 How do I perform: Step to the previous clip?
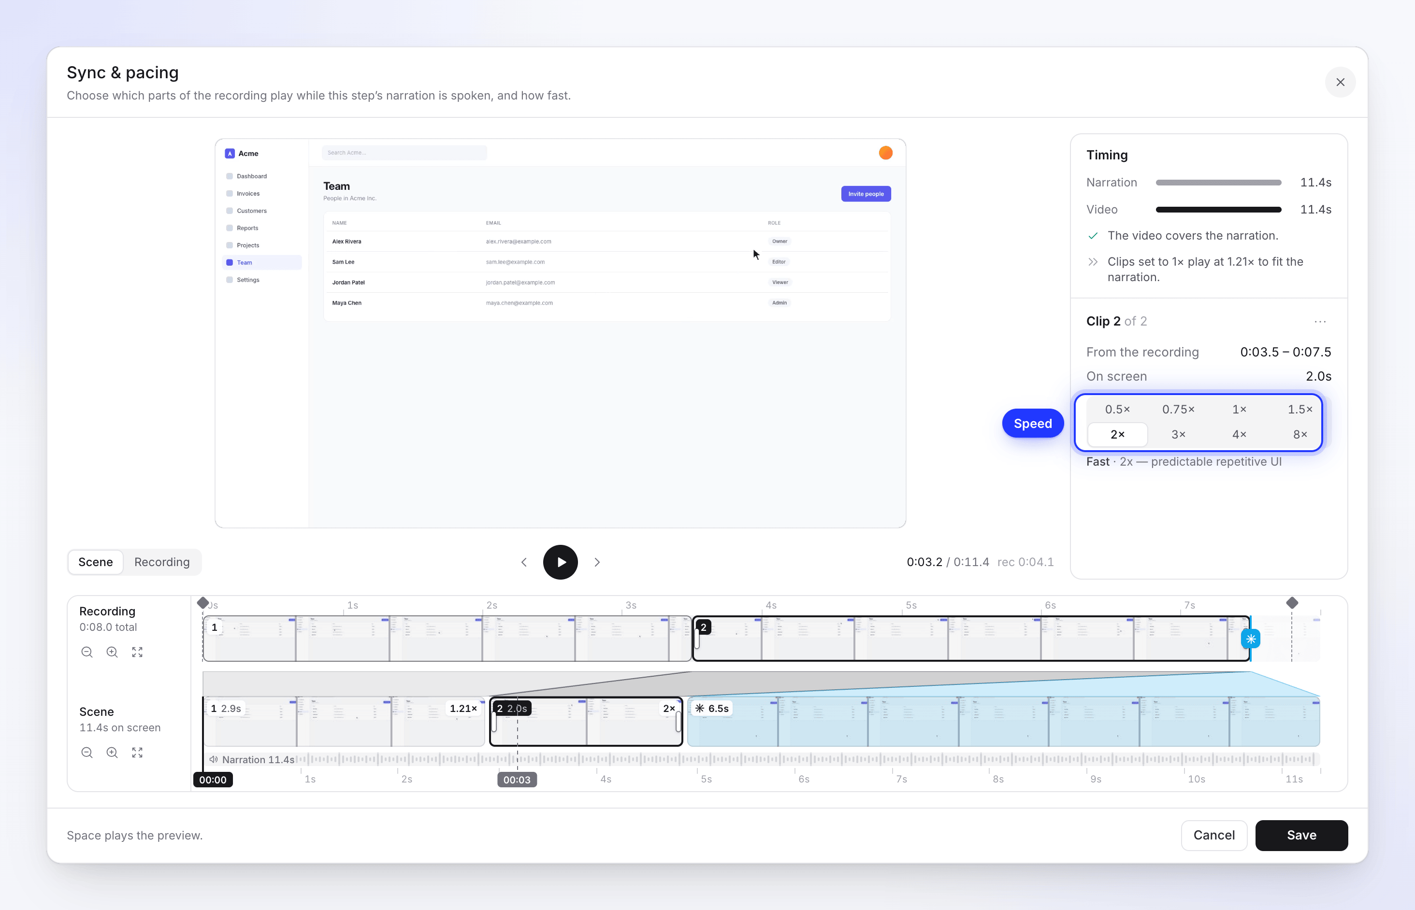(524, 562)
